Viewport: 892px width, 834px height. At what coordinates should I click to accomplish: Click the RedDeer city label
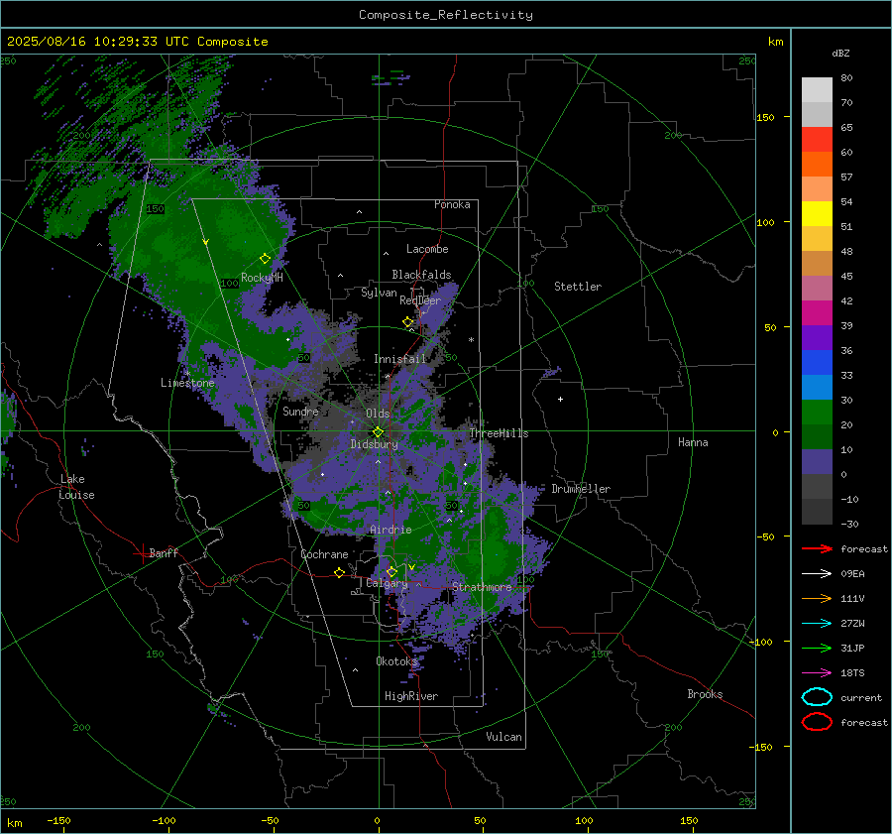(420, 300)
